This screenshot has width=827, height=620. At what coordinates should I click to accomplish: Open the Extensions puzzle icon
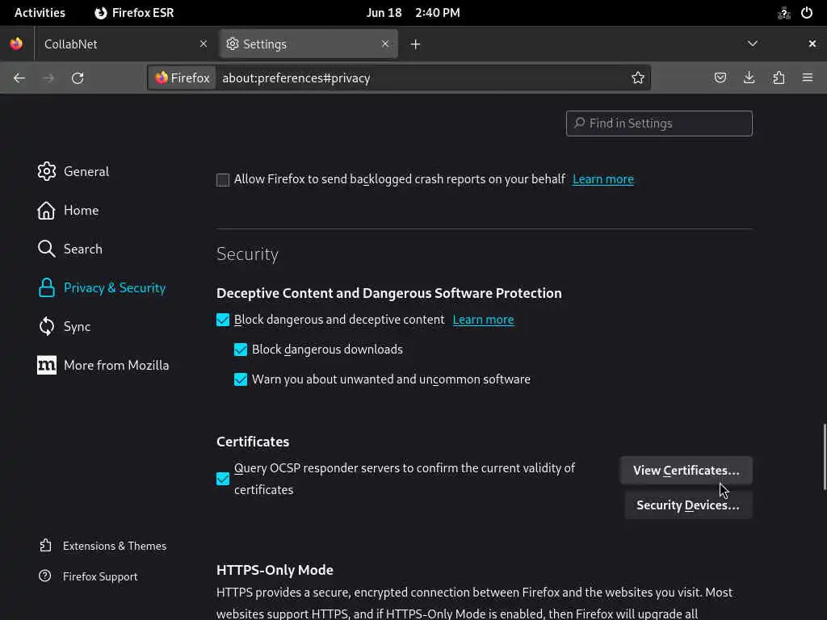tap(779, 78)
